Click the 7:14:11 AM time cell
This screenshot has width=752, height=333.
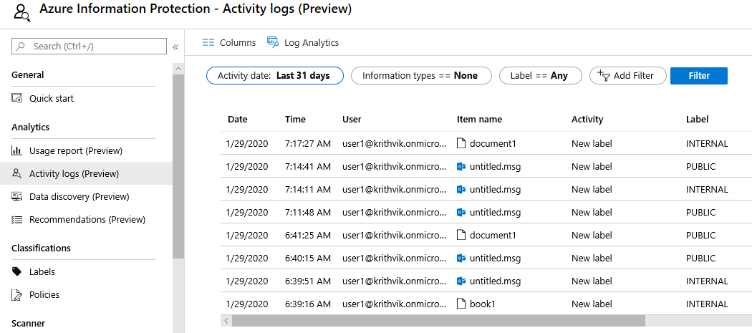click(307, 190)
